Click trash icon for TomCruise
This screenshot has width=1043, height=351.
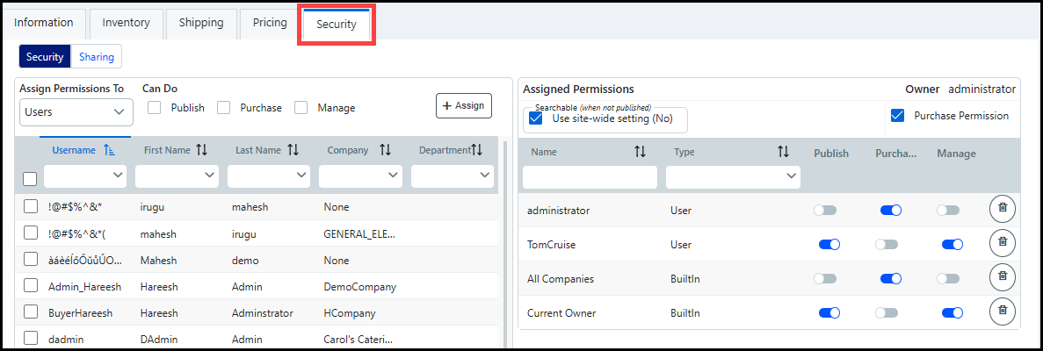click(1002, 244)
